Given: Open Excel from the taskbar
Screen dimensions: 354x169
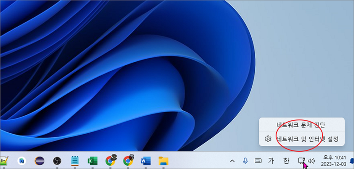Looking at the screenshot, I should 92,161.
